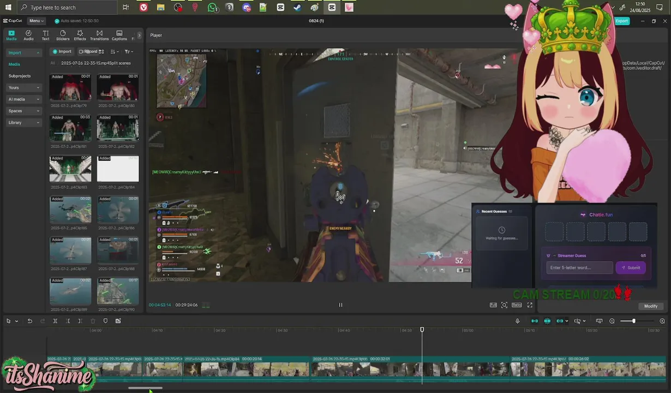Screen dimensions: 671x393
Task: Expand the AI media section
Action: point(24,99)
